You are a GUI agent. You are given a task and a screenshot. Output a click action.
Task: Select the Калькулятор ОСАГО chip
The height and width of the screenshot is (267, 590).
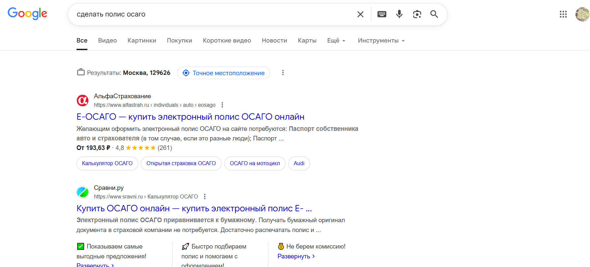point(107,163)
